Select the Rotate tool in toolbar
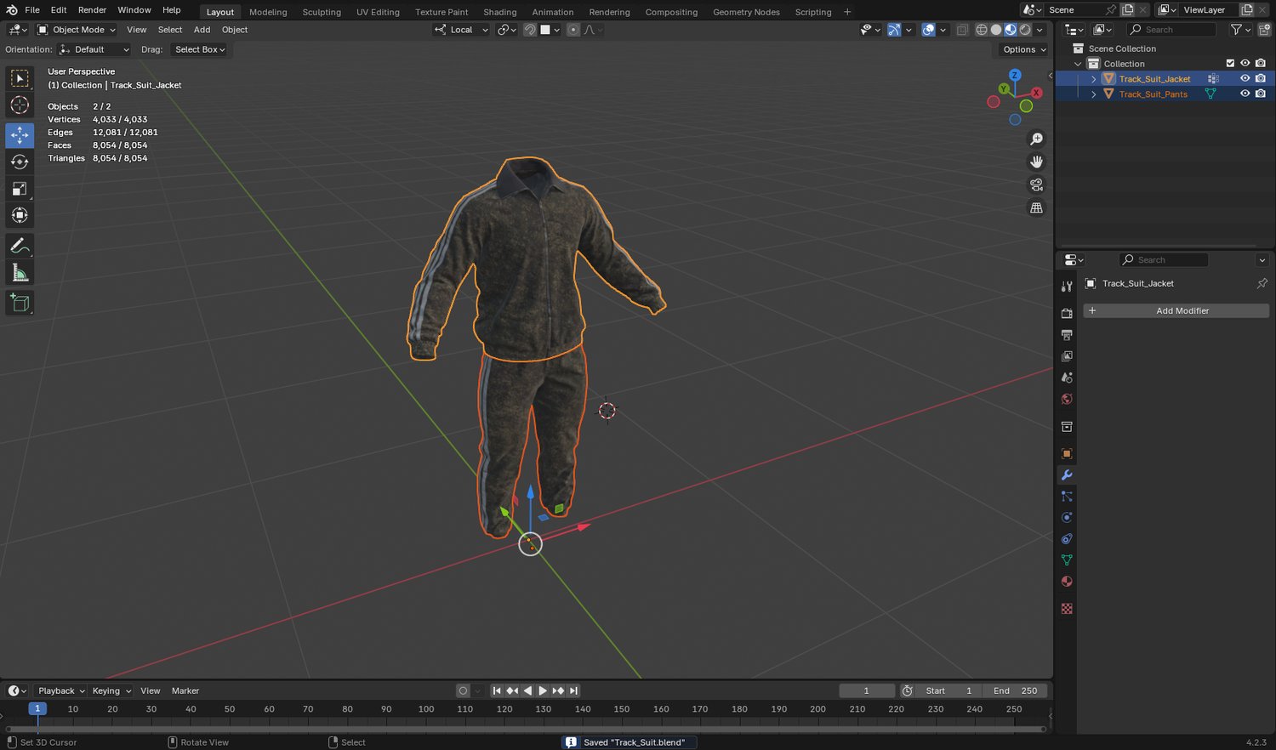1276x750 pixels. 20,162
